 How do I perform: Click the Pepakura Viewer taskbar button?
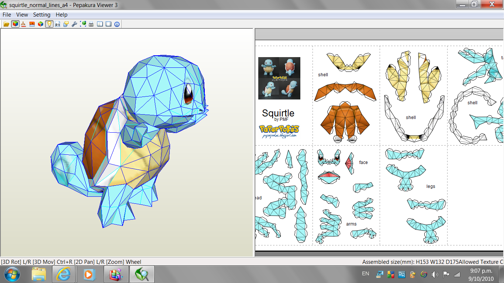coord(142,274)
